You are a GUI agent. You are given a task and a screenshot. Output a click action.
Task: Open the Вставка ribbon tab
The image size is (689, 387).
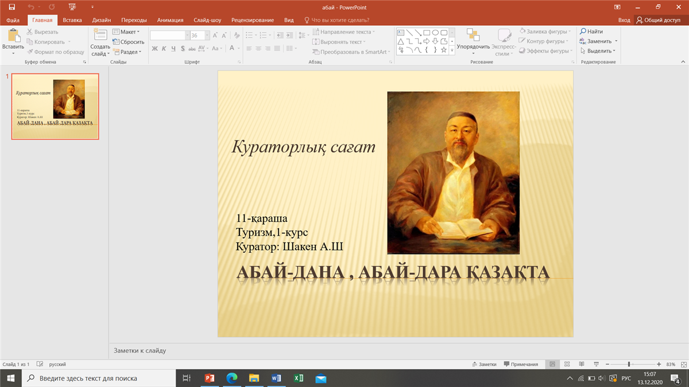[72, 20]
